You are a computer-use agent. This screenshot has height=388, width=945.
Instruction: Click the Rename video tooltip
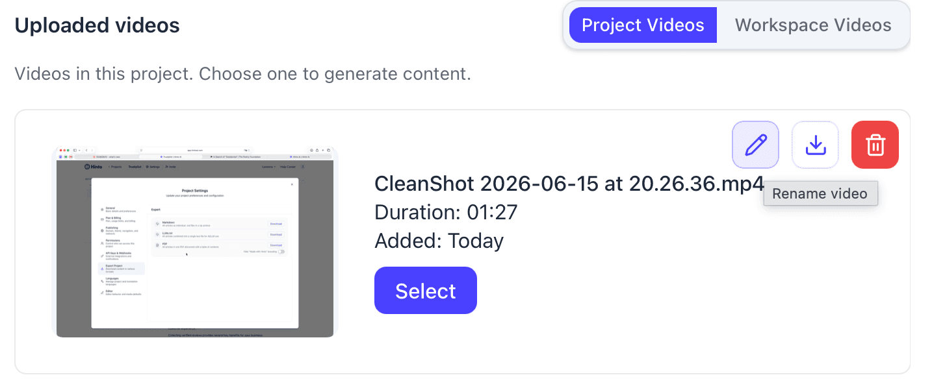coord(820,193)
